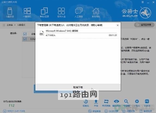Viewport: 156px width, 113px height.
Task: Click the F12 hotkey value
Action: click(12, 106)
